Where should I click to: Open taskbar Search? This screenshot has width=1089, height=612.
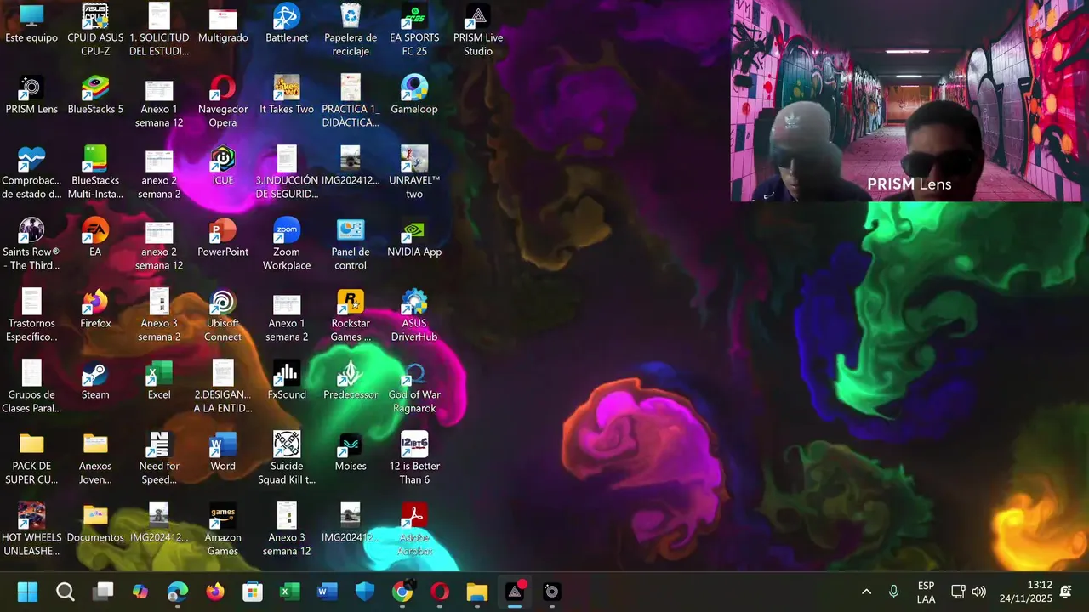66,592
